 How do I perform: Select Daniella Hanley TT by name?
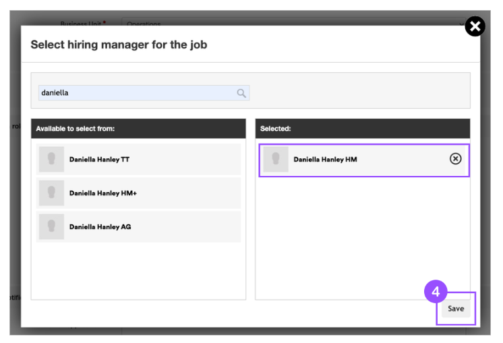pos(99,160)
